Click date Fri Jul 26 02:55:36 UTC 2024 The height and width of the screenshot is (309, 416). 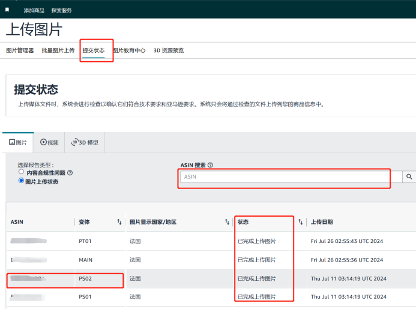347,260
